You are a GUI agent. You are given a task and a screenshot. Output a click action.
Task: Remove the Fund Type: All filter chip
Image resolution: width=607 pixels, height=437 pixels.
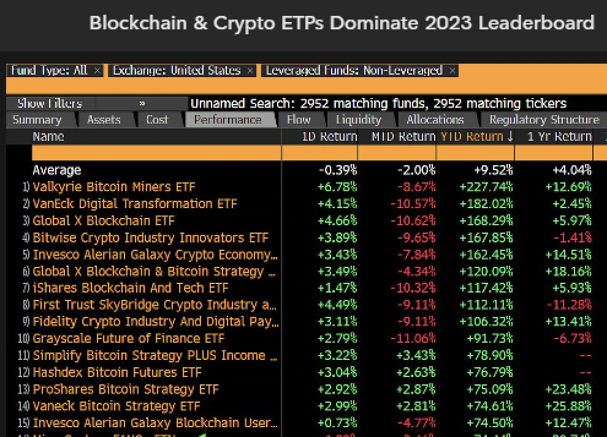click(97, 71)
